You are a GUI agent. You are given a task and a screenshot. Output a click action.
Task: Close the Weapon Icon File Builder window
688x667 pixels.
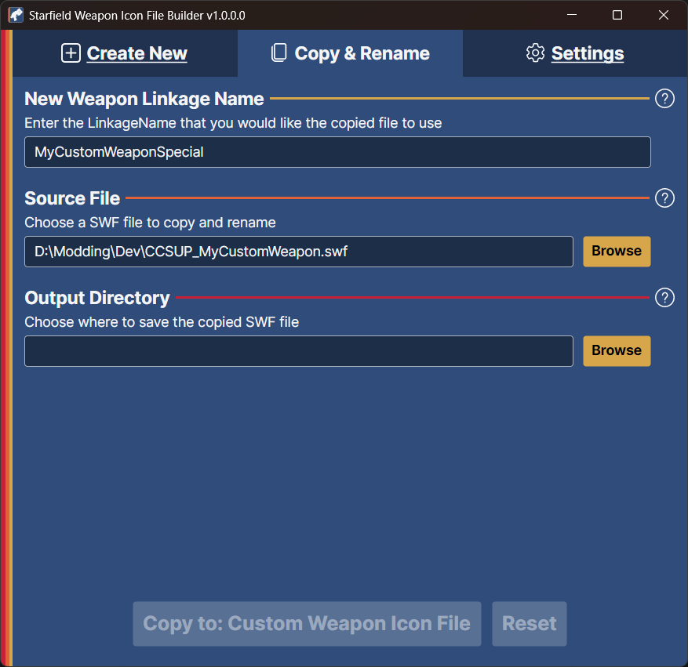tap(664, 15)
